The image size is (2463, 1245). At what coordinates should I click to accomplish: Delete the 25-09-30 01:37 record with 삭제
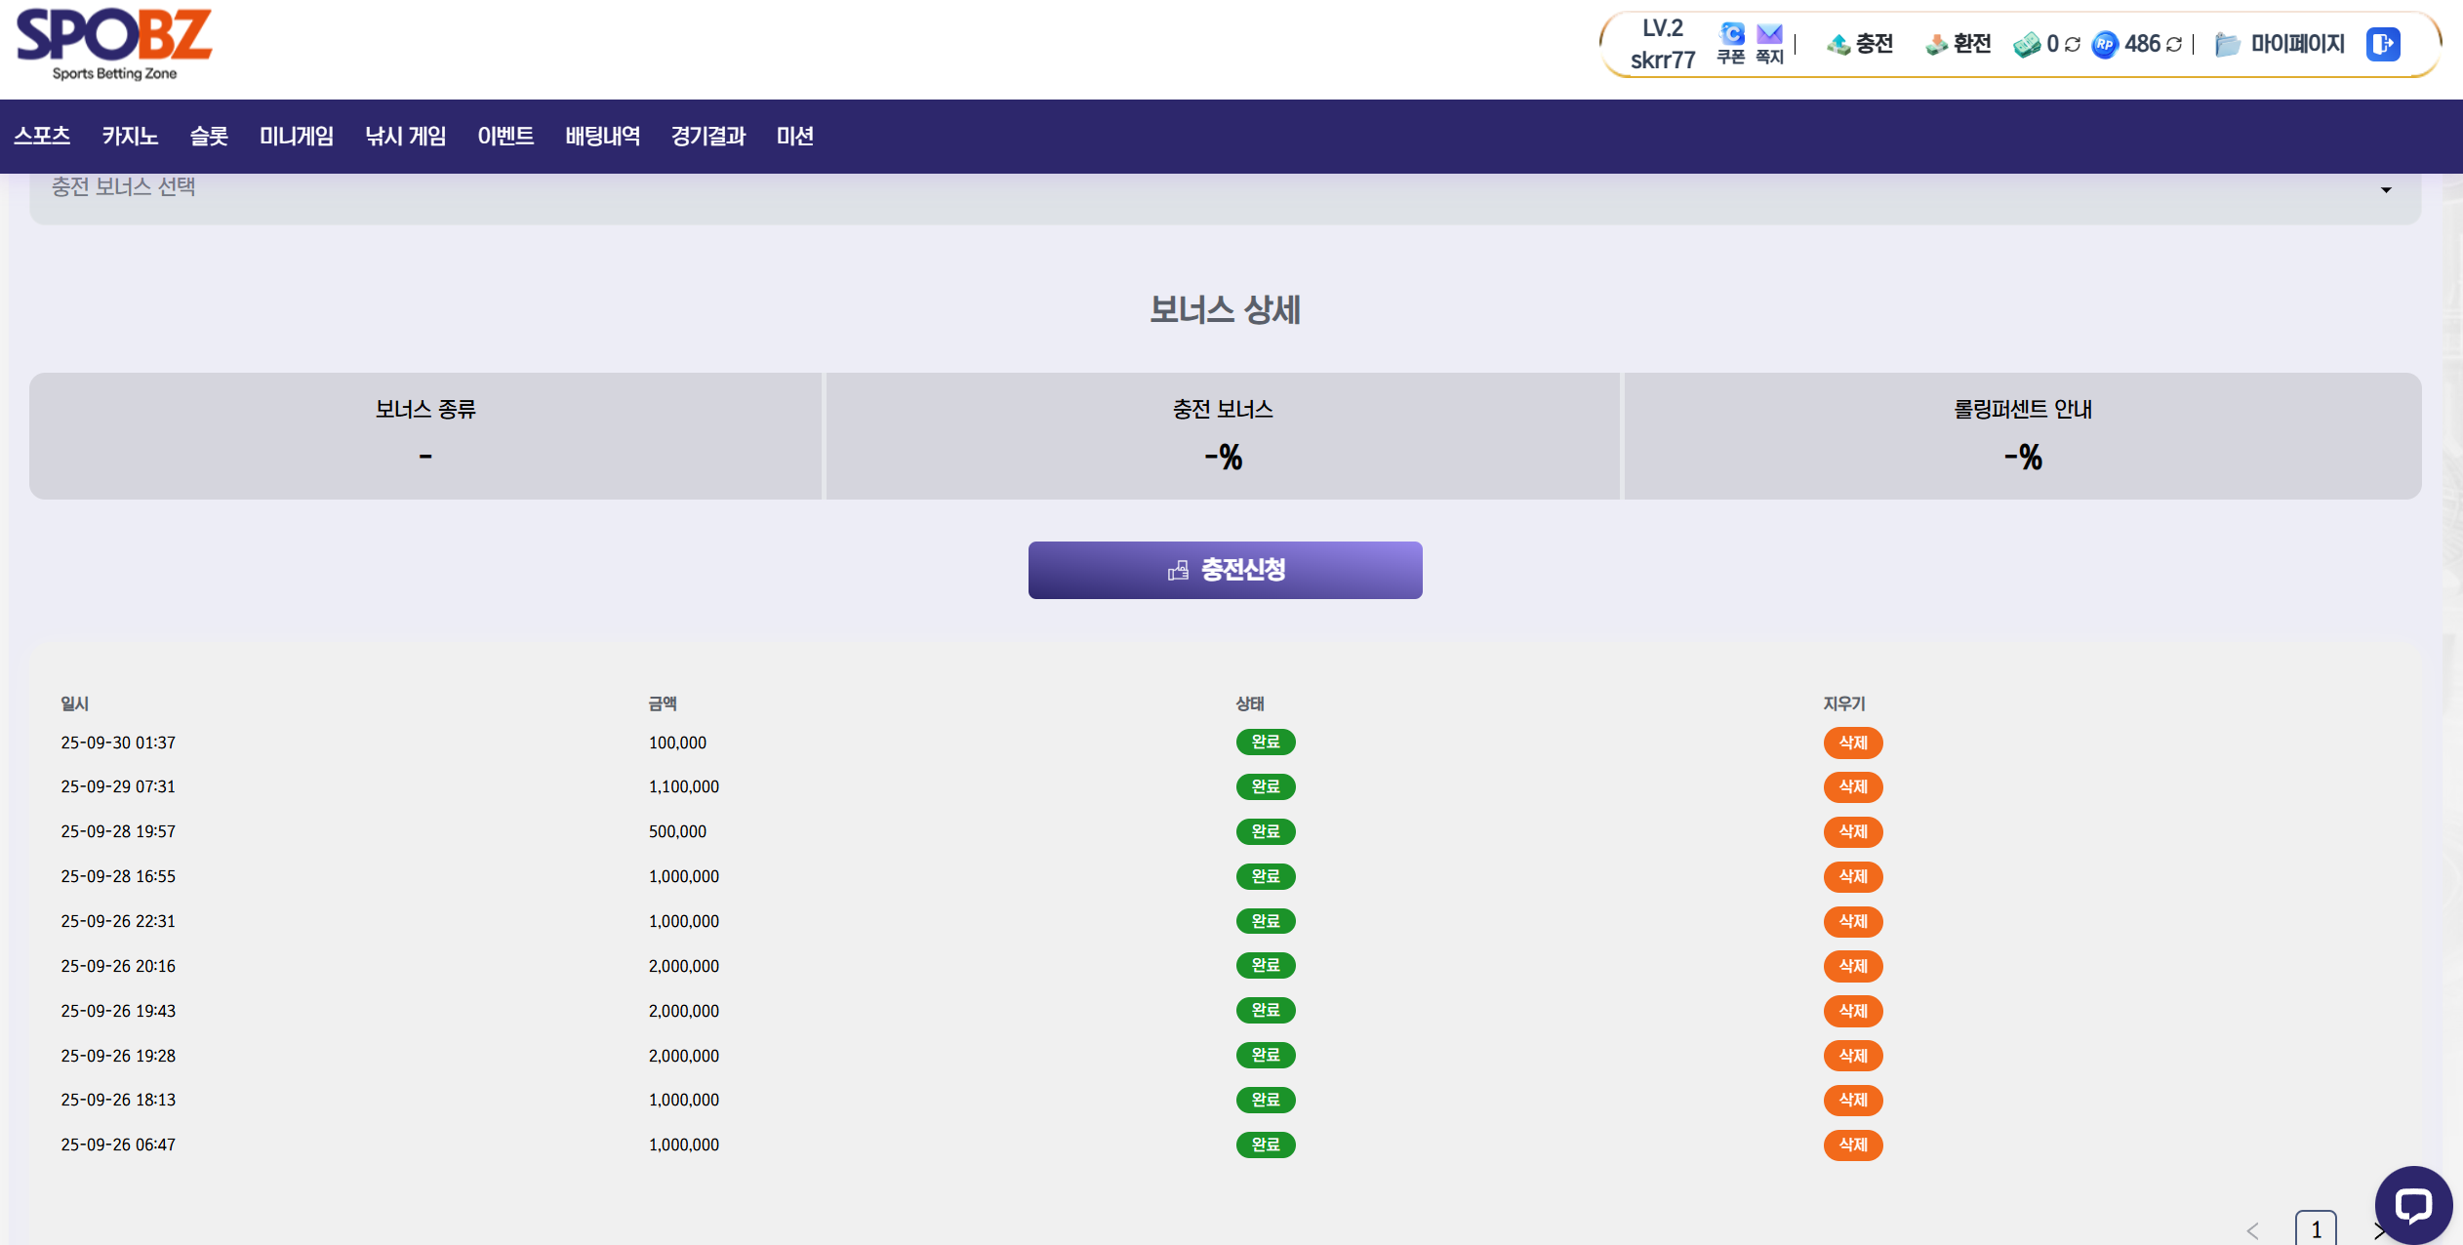(1852, 743)
